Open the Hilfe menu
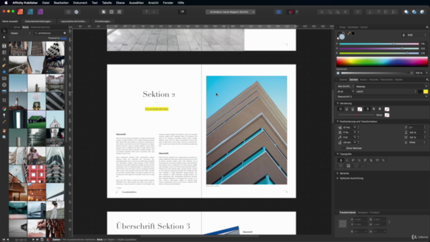Viewport: 430px width, 242px height. click(181, 3)
